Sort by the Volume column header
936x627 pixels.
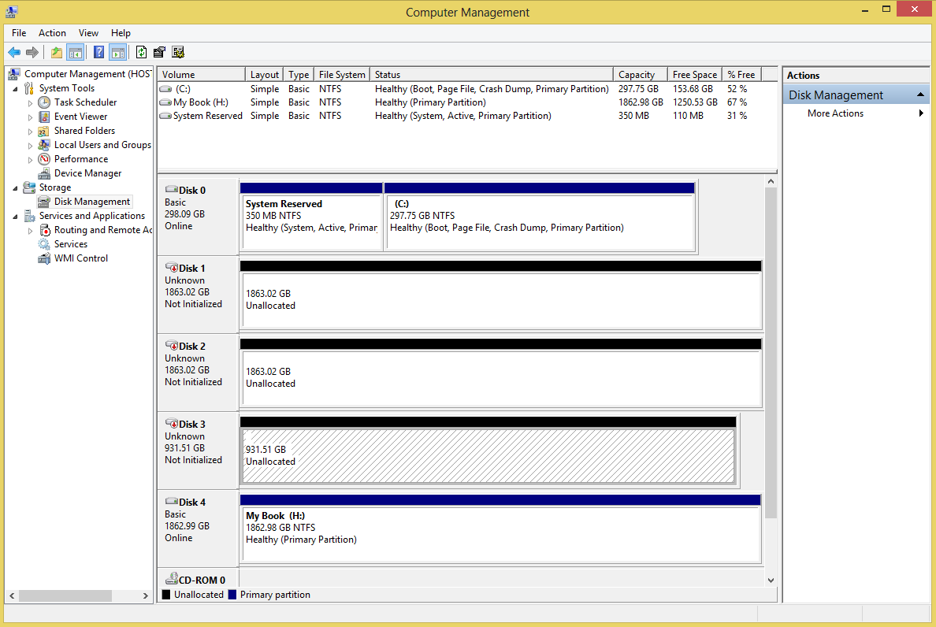tap(201, 75)
